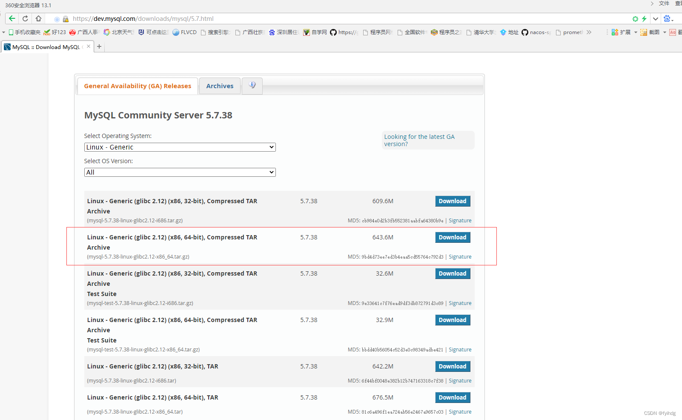The width and height of the screenshot is (682, 420).
Task: Open the 地址 bookmark
Action: [509, 32]
